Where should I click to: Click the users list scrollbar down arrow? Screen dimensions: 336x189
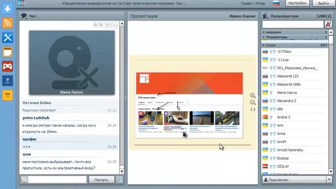point(331,172)
